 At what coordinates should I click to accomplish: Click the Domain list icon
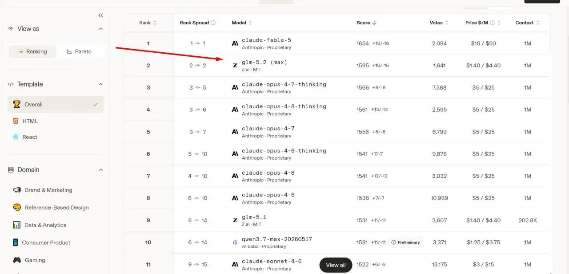click(11, 170)
